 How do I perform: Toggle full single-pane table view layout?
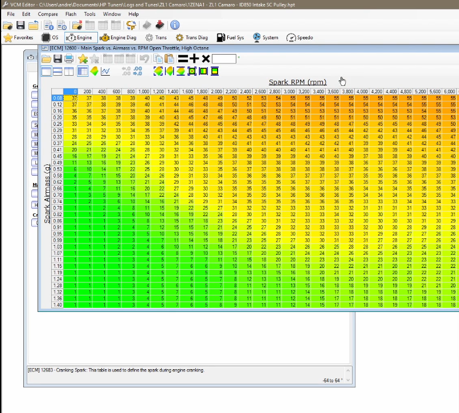(x=46, y=71)
